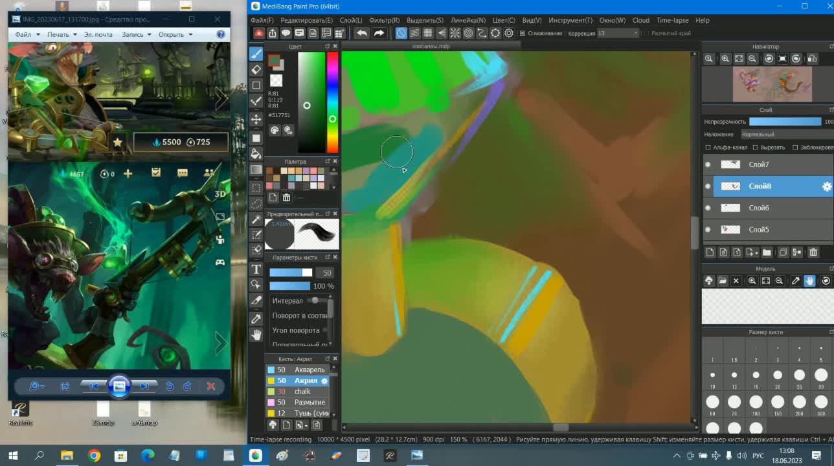Image resolution: width=834 pixels, height=466 pixels.
Task: Open Chrome from the Windows taskbar
Action: 94,456
